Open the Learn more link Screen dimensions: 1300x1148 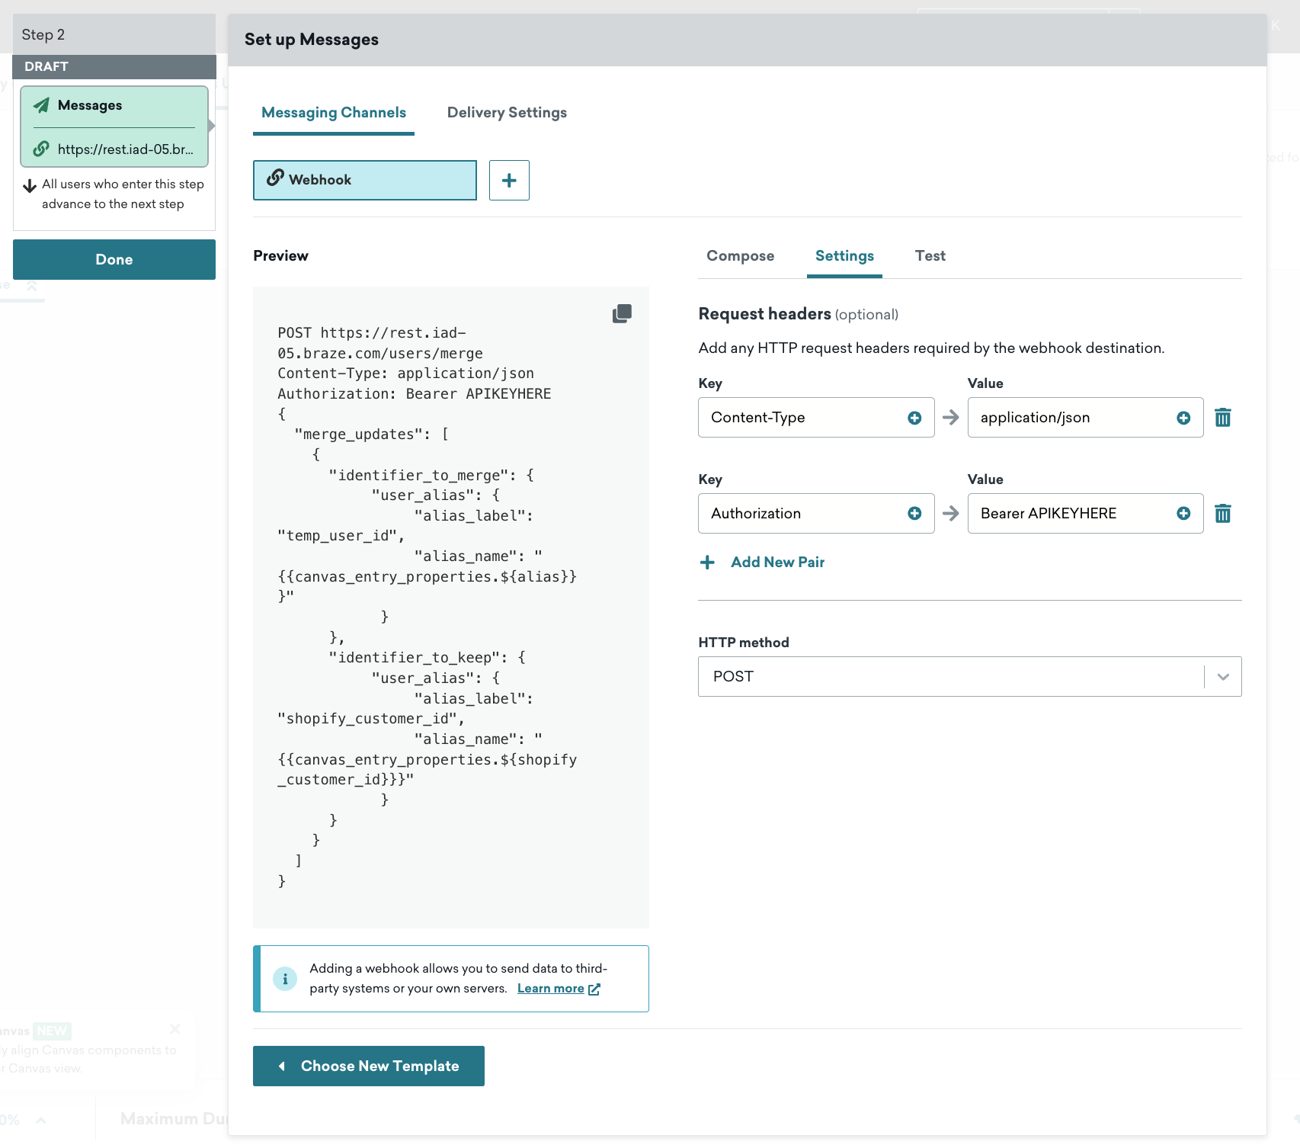550,989
